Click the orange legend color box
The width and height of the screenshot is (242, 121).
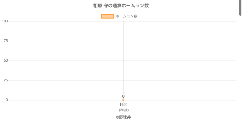tap(107, 16)
